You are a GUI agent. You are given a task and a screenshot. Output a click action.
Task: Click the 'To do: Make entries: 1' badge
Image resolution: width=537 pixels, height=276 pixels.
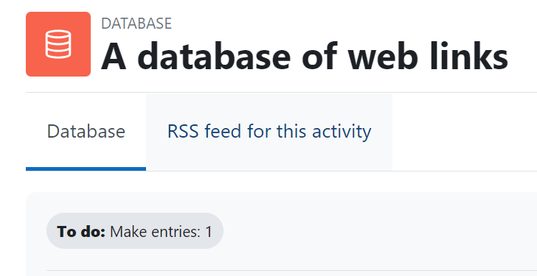[x=135, y=231]
